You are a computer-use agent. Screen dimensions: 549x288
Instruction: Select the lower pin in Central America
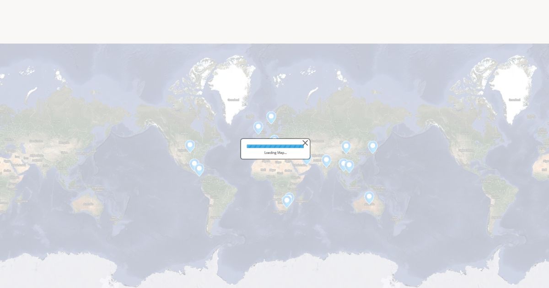(199, 170)
